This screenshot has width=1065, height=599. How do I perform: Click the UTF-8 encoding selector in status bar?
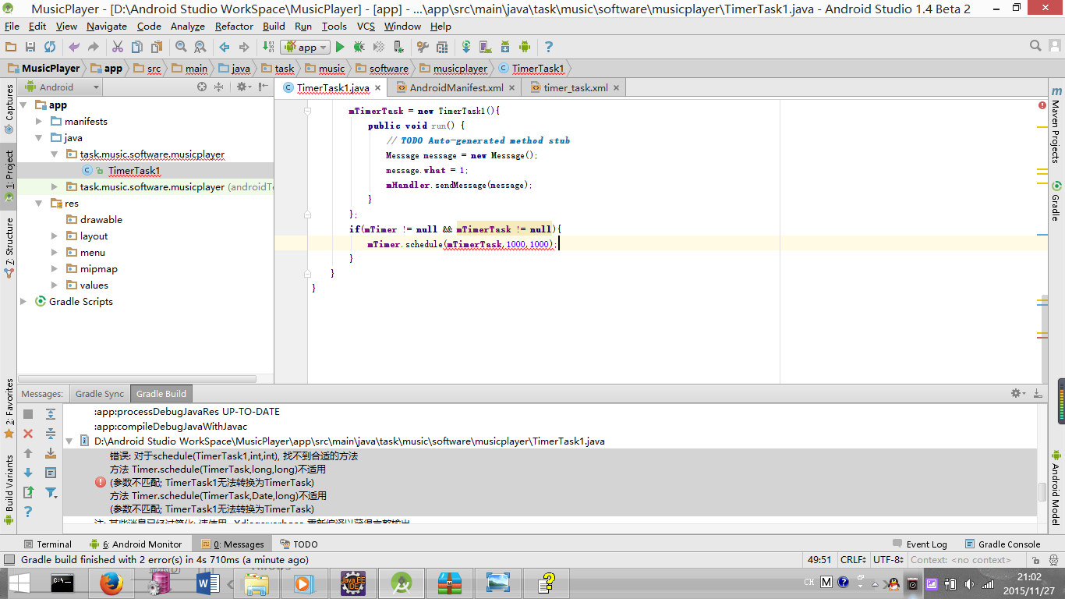[887, 559]
